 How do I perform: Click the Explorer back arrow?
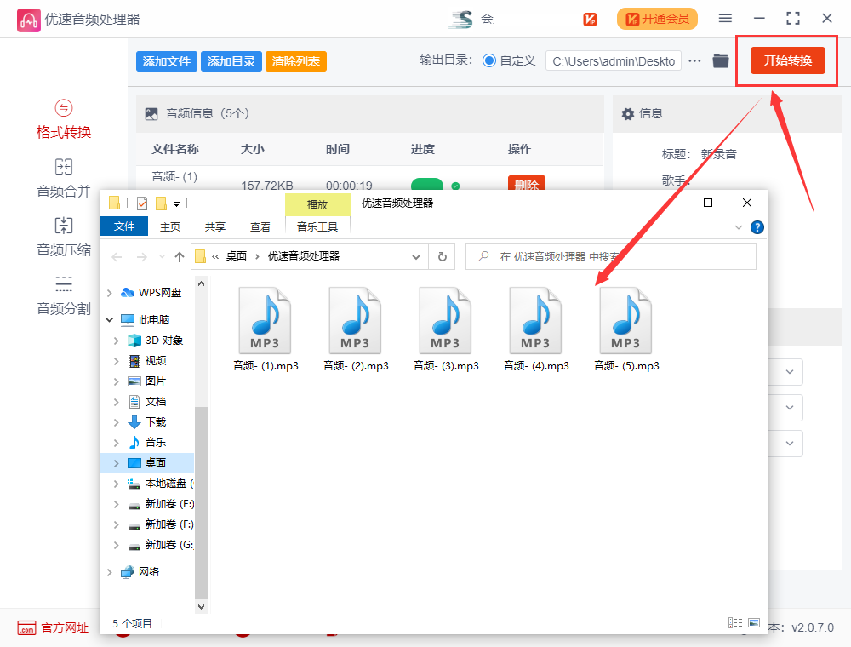tap(117, 257)
